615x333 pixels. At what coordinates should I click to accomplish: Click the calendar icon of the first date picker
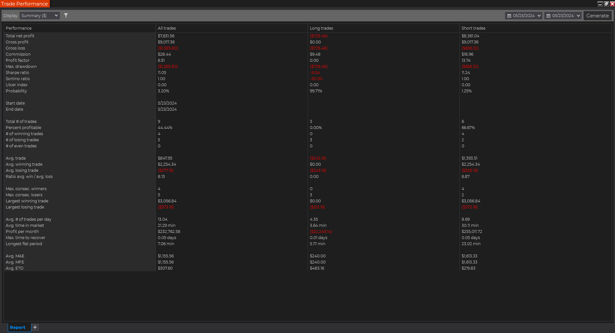tap(509, 16)
